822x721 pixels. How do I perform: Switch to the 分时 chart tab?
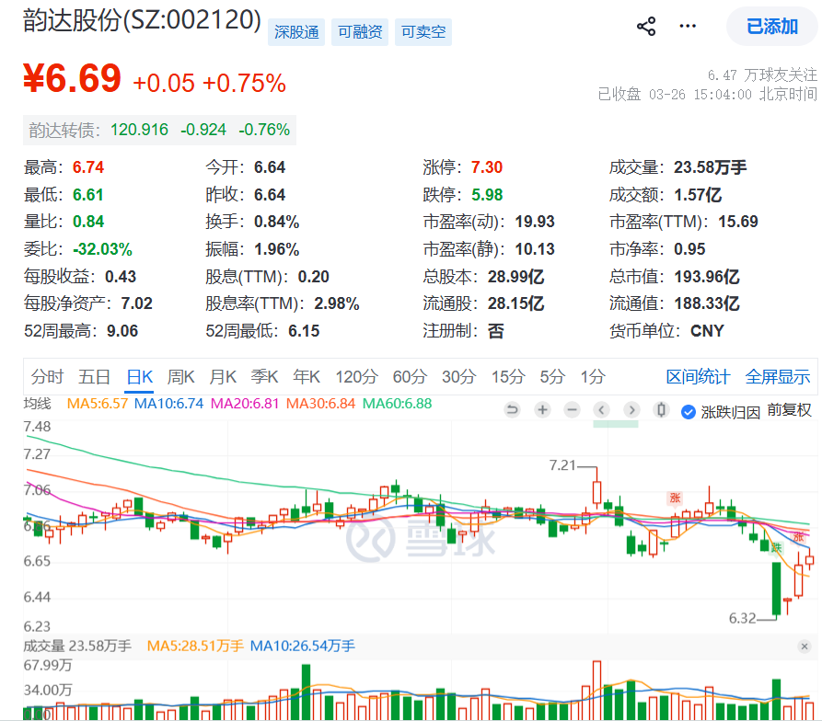[x=47, y=376]
